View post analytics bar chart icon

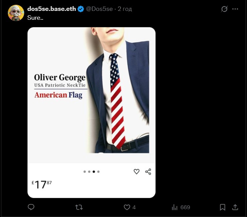[175, 207]
